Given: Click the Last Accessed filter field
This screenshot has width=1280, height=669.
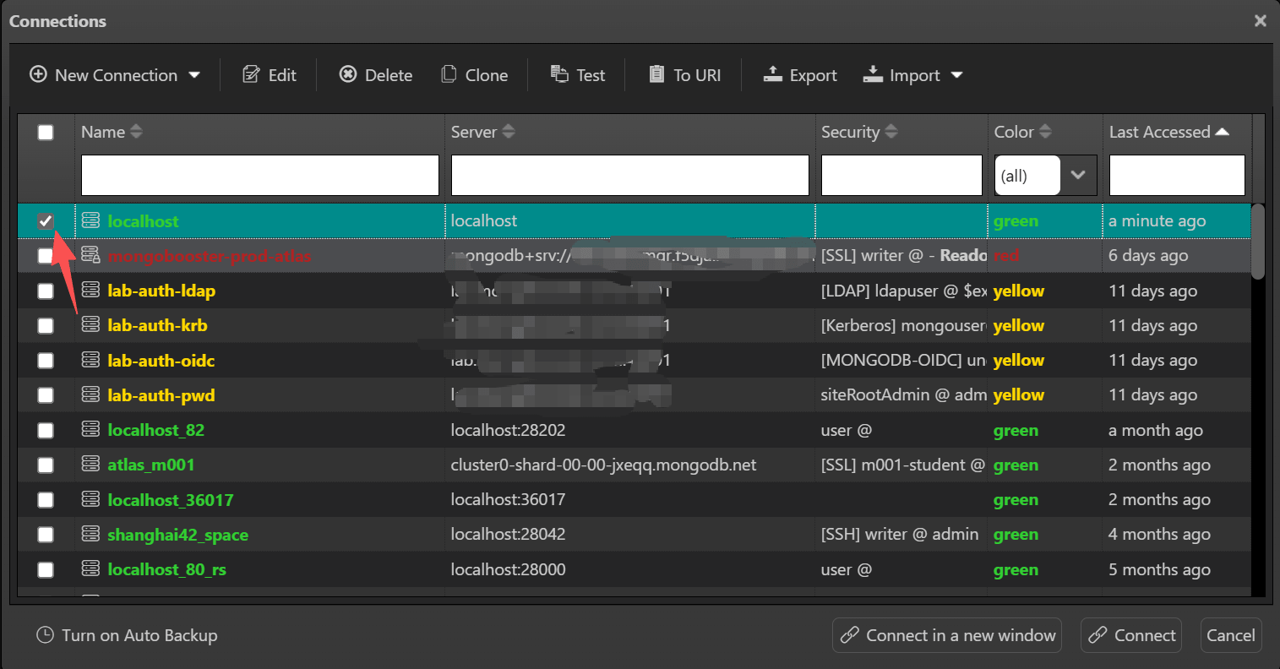Looking at the screenshot, I should coord(1177,175).
